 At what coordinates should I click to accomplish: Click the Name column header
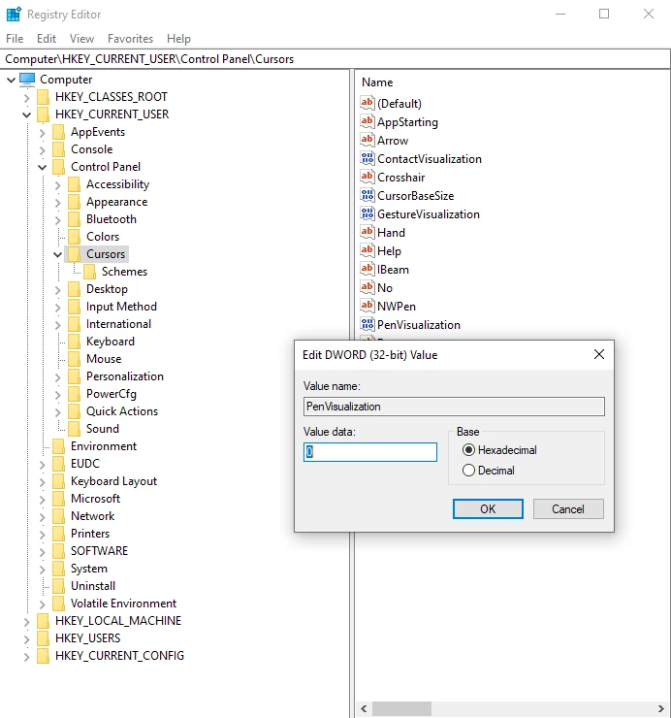pyautogui.click(x=377, y=82)
